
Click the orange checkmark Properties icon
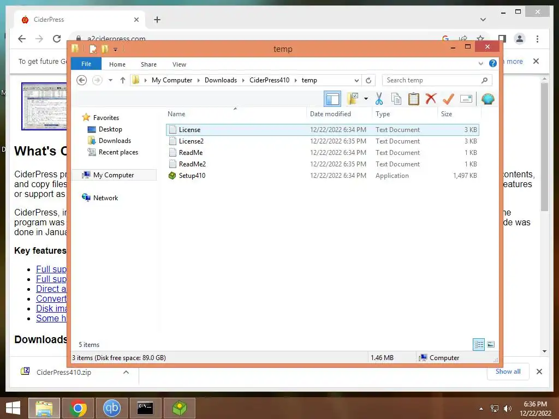tap(448, 99)
